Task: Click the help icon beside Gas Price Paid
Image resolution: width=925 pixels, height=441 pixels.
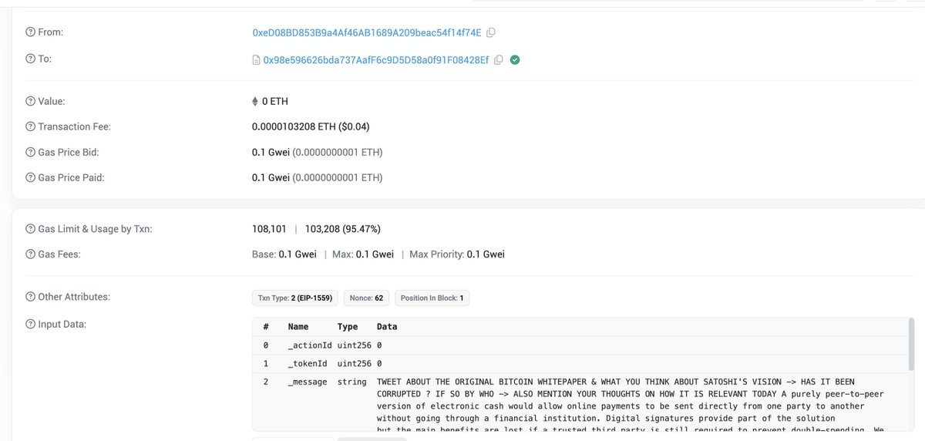Action: point(30,177)
